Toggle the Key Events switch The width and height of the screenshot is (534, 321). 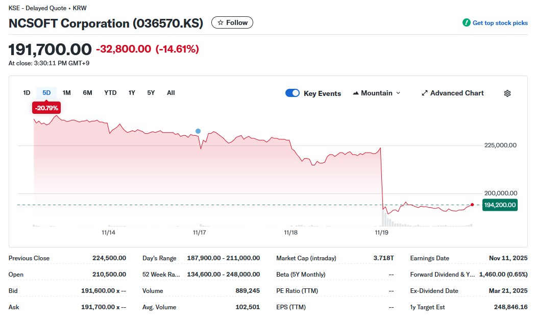coord(292,93)
